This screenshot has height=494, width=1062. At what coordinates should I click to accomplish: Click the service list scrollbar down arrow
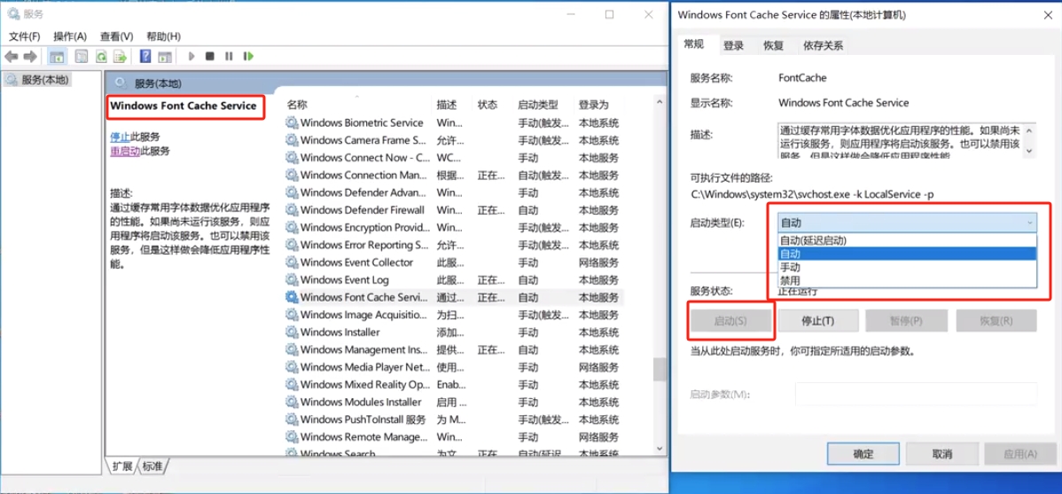(x=659, y=449)
